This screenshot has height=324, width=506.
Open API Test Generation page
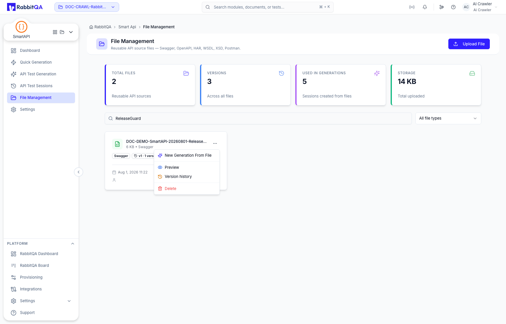(41, 74)
